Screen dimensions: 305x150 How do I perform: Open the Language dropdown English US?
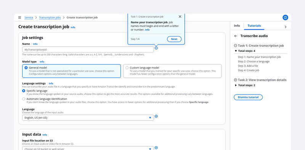coord(88,118)
